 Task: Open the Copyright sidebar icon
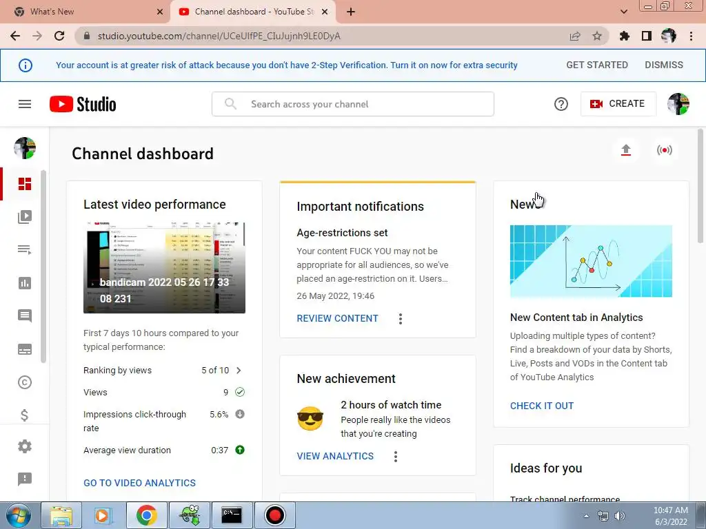tap(25, 382)
